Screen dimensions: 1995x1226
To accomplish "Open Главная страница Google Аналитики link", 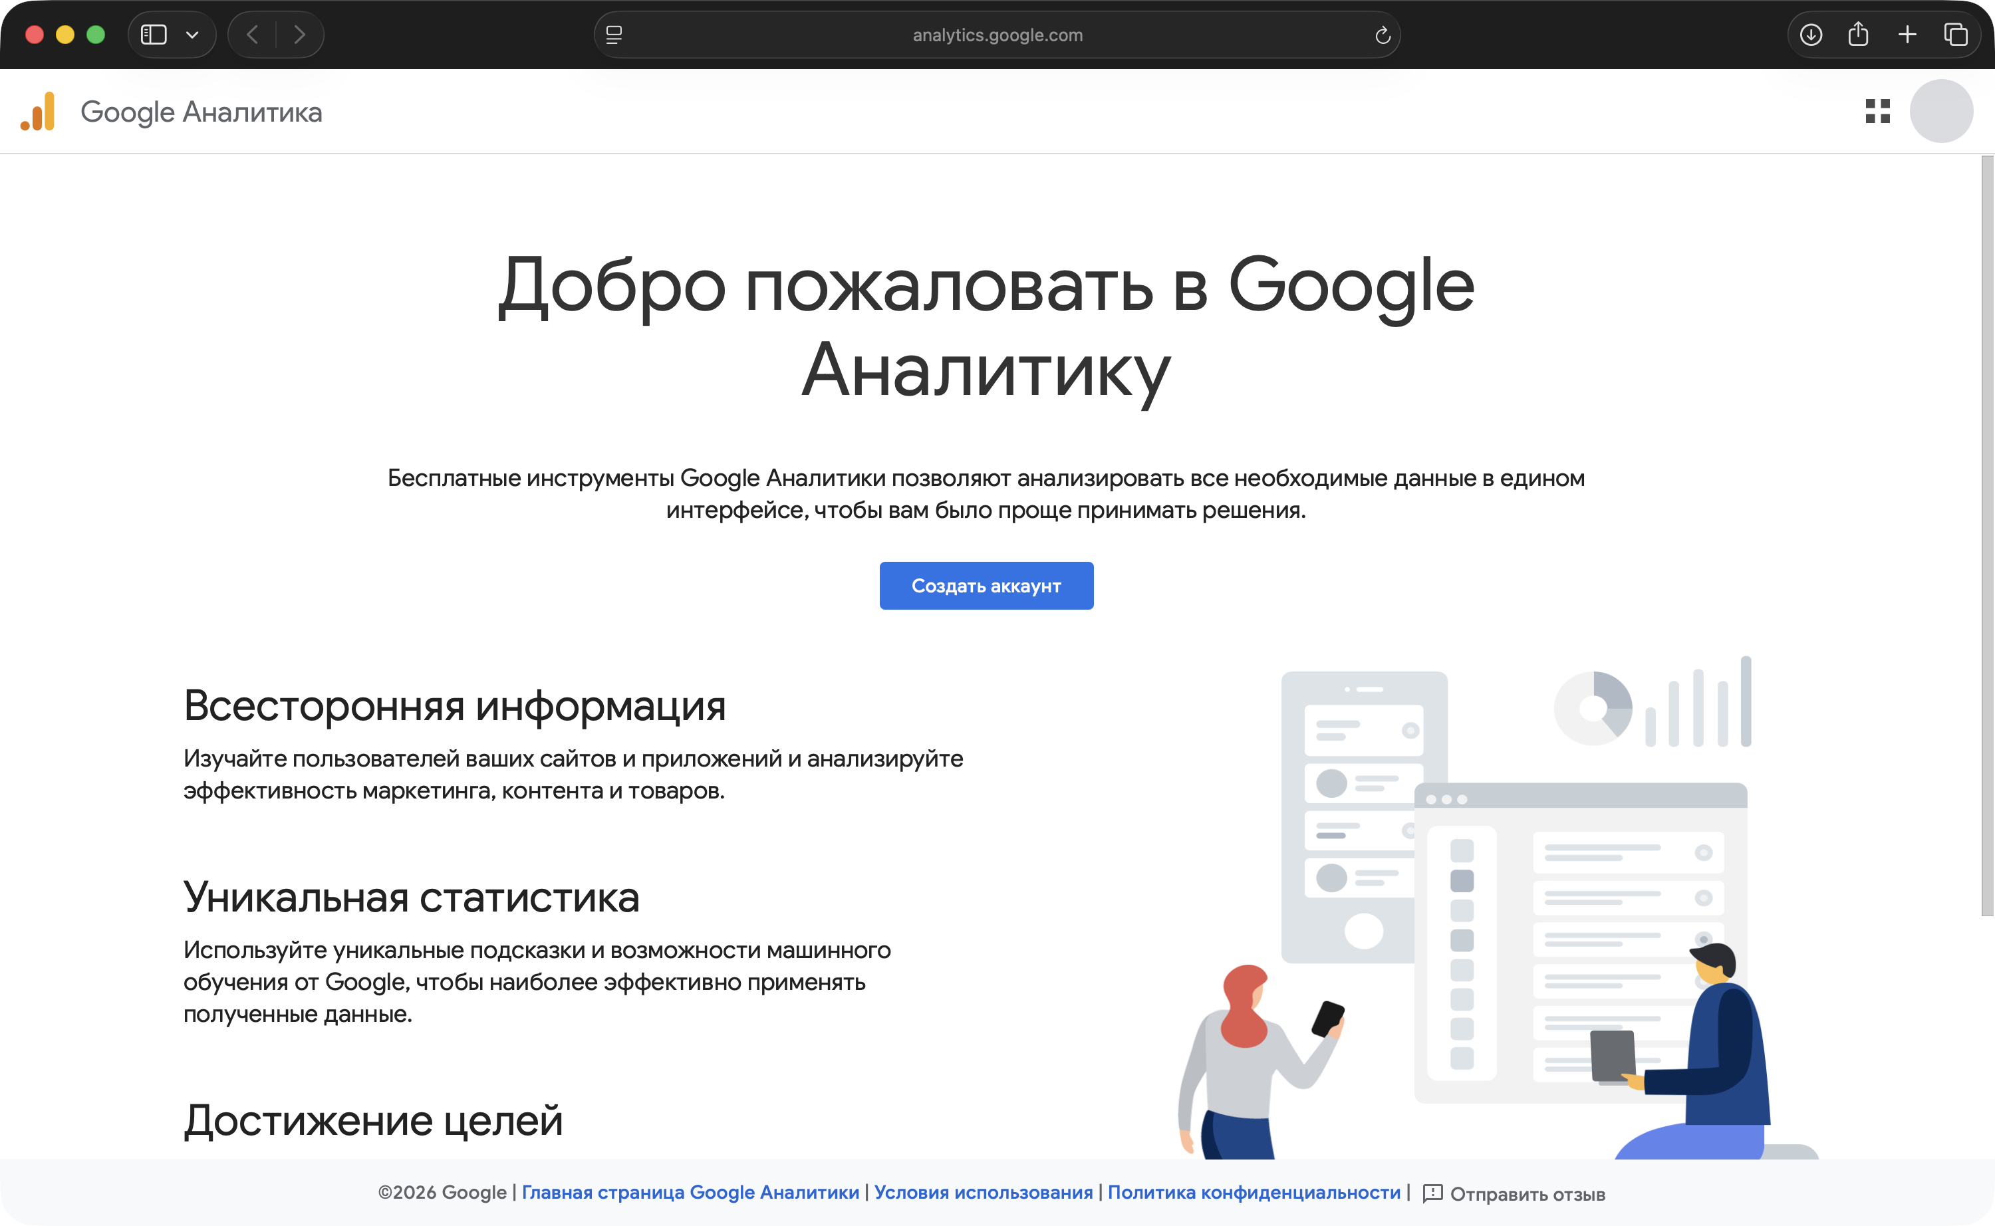I will pos(690,1192).
